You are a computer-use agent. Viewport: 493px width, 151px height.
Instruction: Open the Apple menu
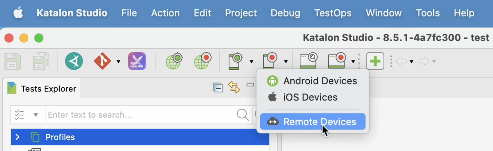point(18,13)
